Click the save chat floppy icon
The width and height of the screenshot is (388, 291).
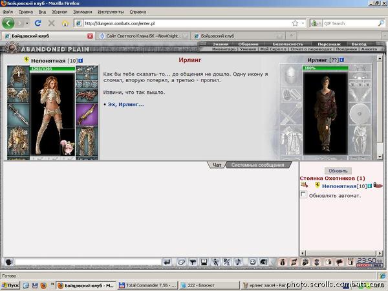204,262
